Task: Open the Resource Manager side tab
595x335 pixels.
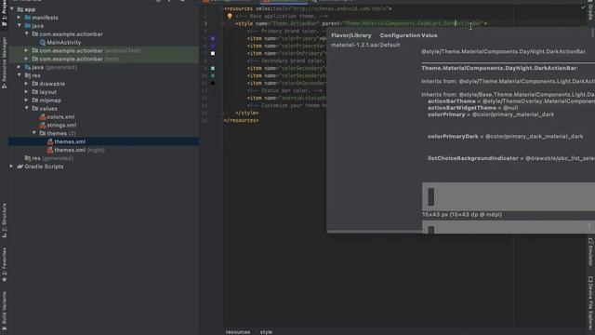Action: pos(4,63)
